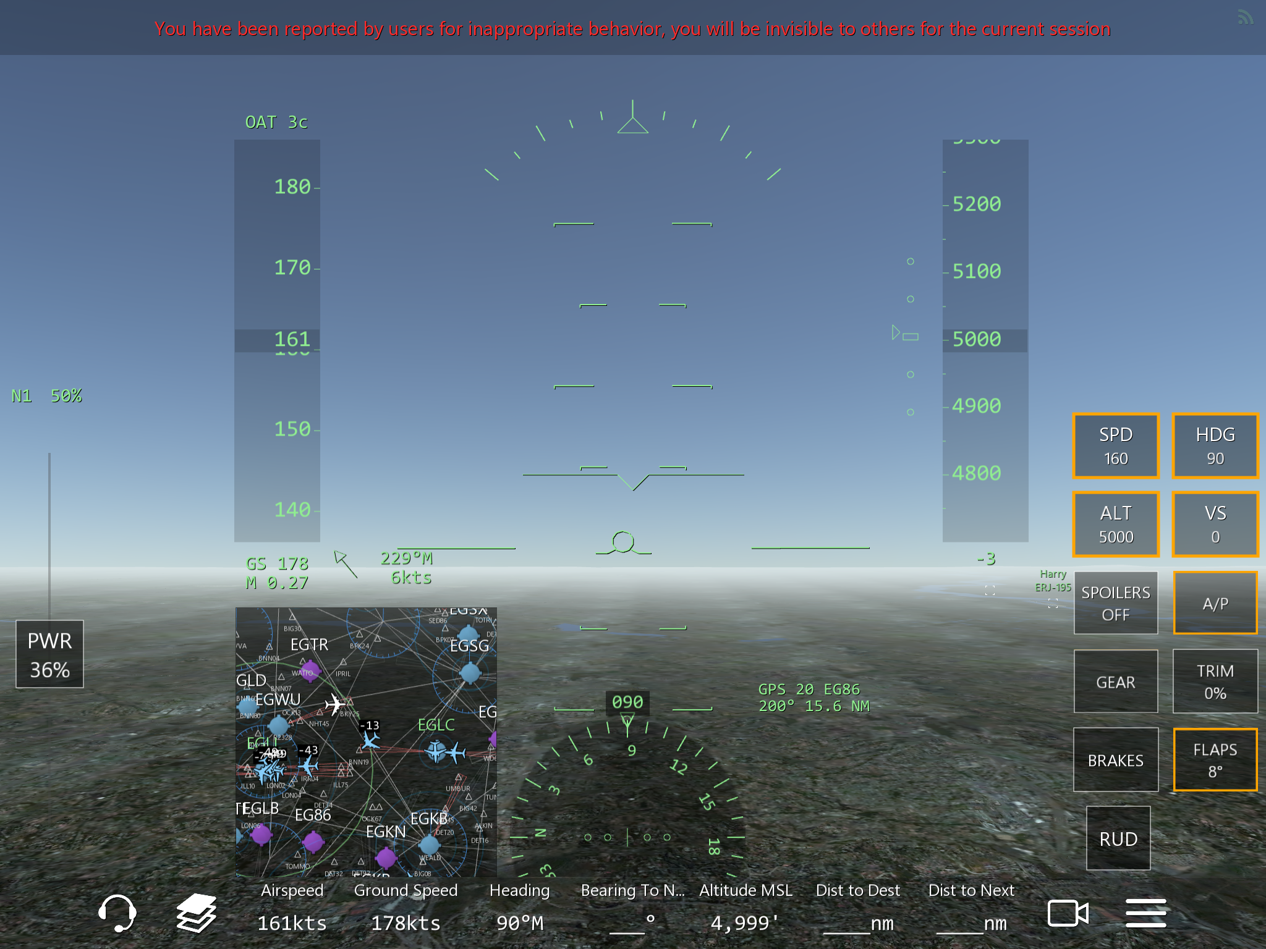
Task: Tap the PWR 36% throttle slider
Action: (x=49, y=654)
